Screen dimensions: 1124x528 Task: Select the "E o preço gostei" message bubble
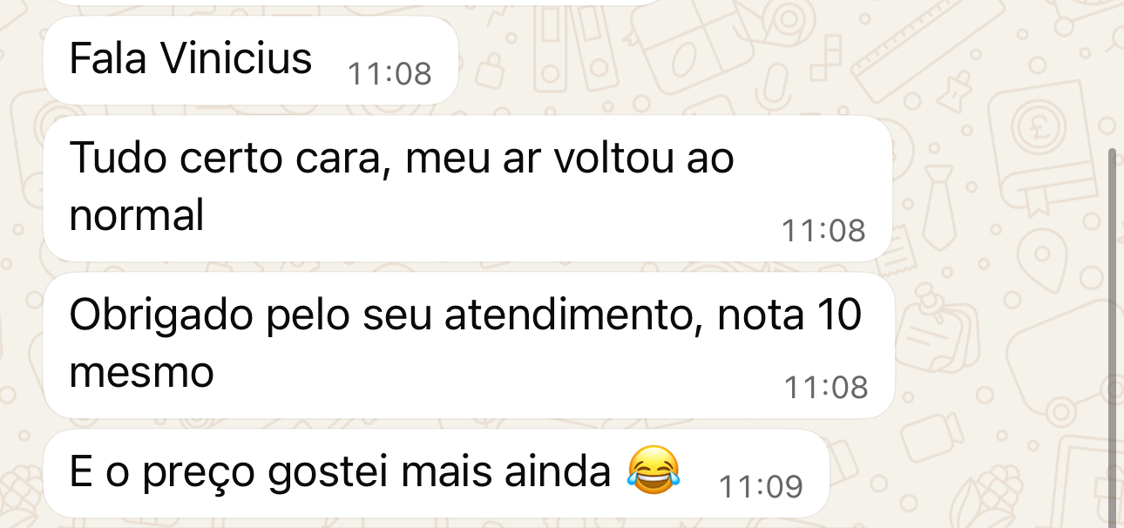click(x=436, y=473)
